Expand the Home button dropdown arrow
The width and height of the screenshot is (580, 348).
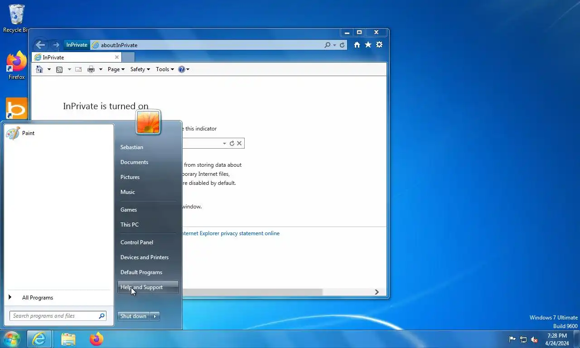point(49,69)
